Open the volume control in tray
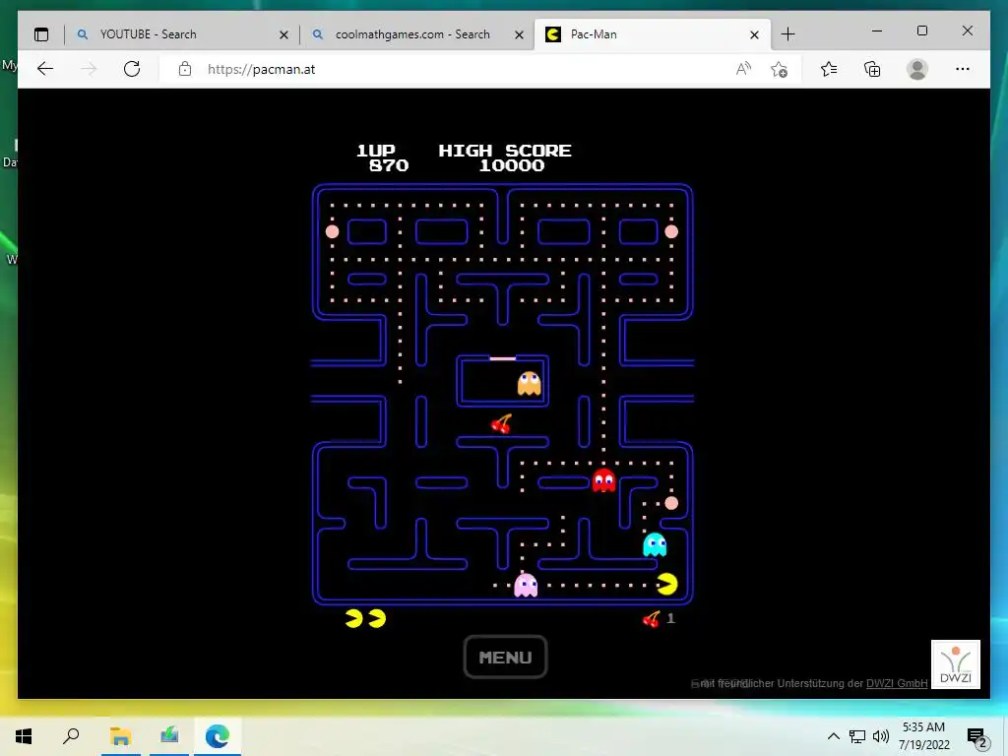This screenshot has height=756, width=1008. click(881, 736)
